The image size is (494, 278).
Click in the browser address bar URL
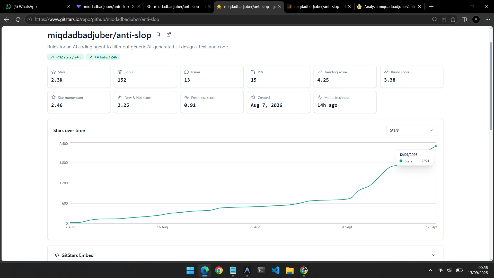point(97,19)
